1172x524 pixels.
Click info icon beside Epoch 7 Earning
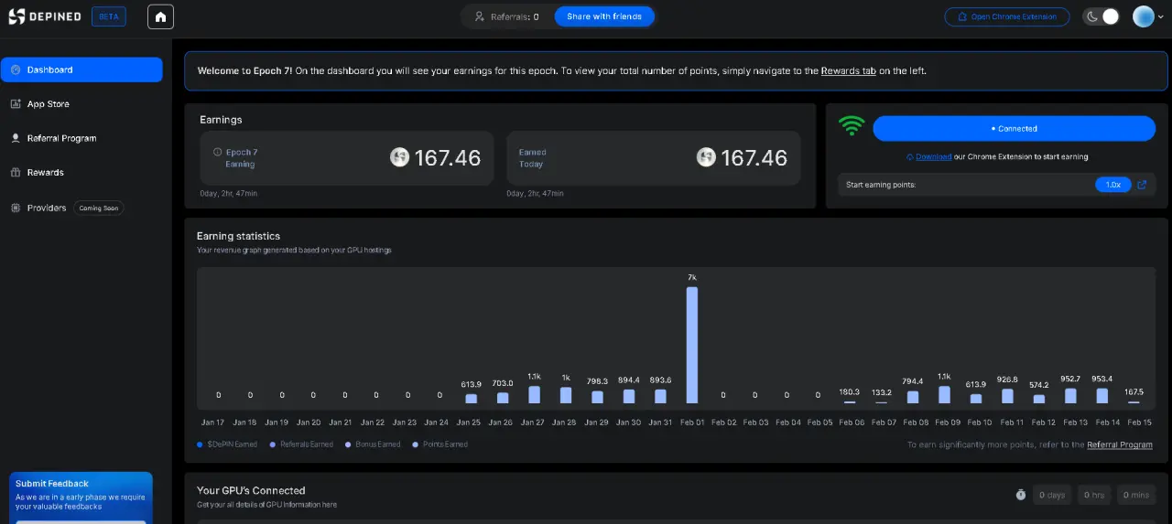(217, 152)
